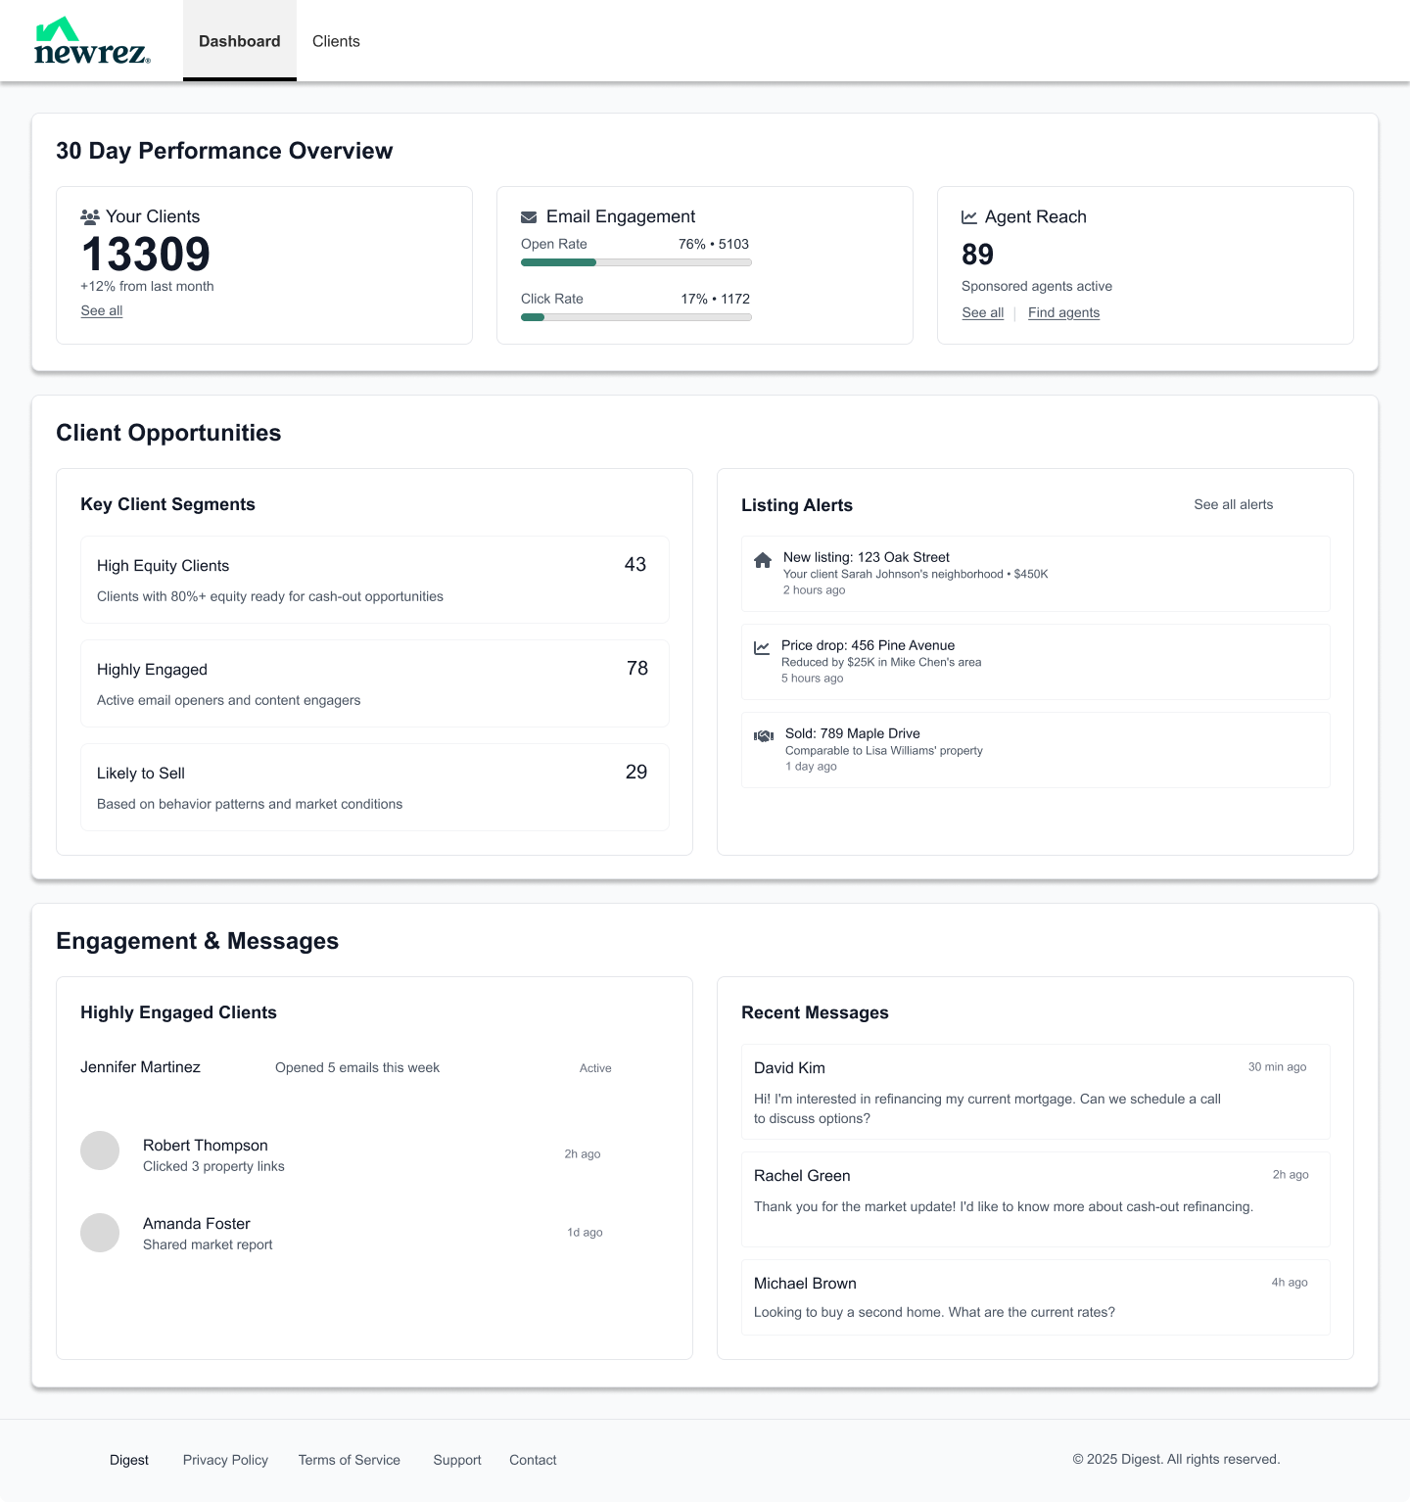The height and width of the screenshot is (1502, 1410).
Task: Open the High Equity Clients segment
Action: tap(375, 580)
